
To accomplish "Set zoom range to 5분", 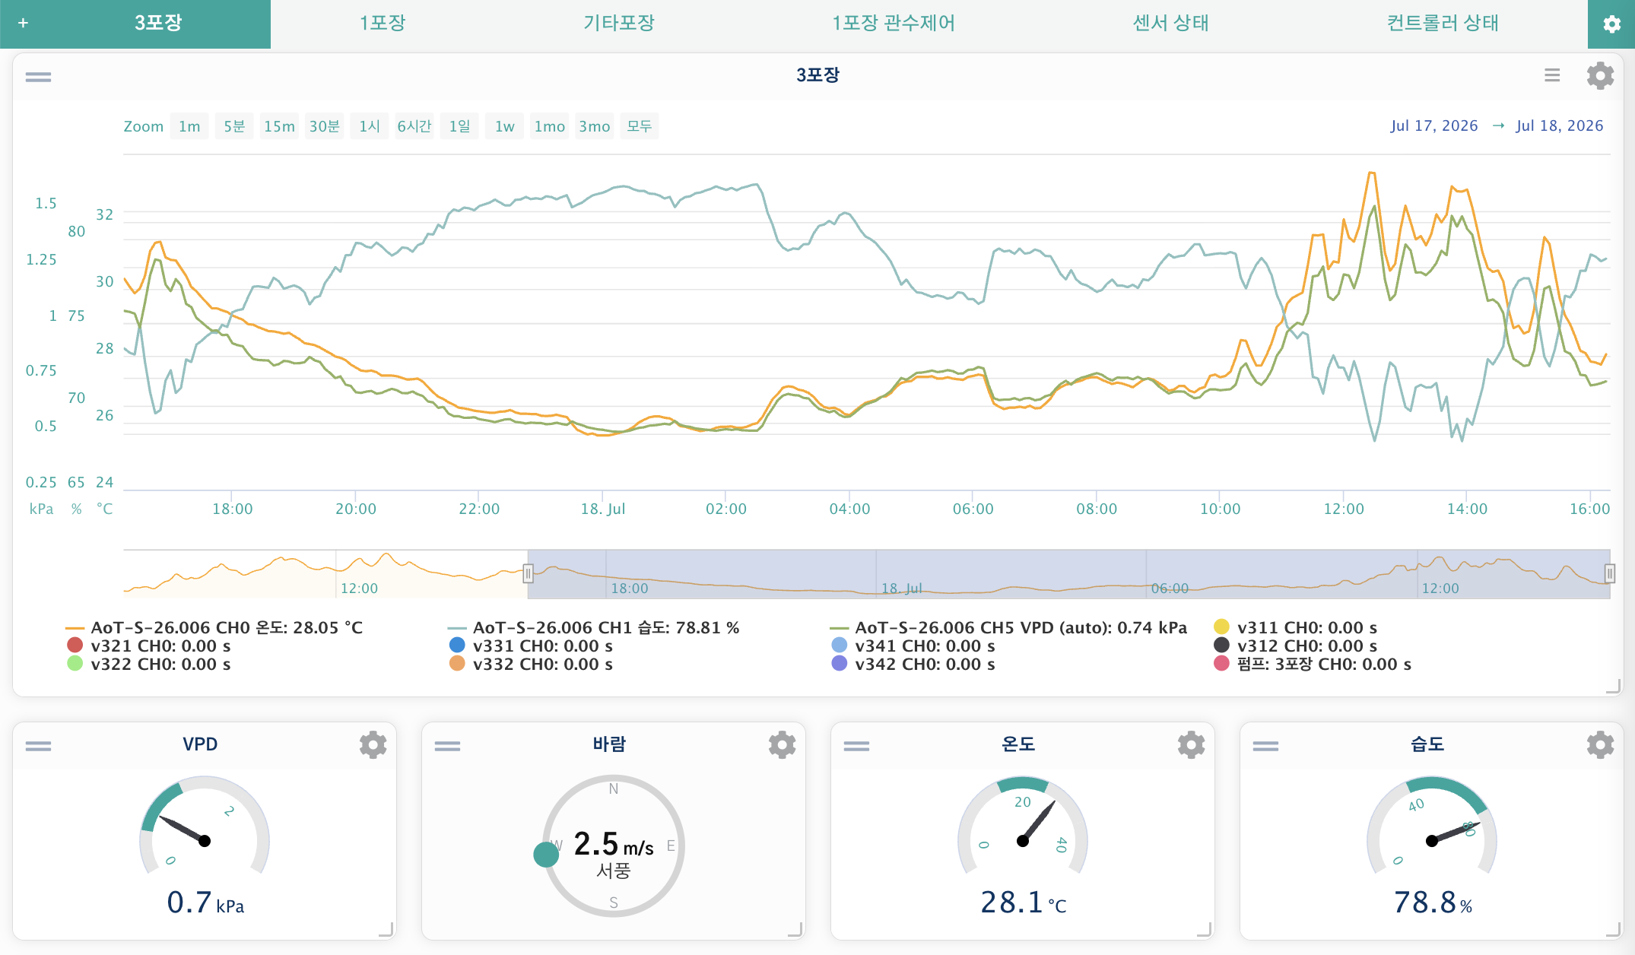I will coord(234,126).
